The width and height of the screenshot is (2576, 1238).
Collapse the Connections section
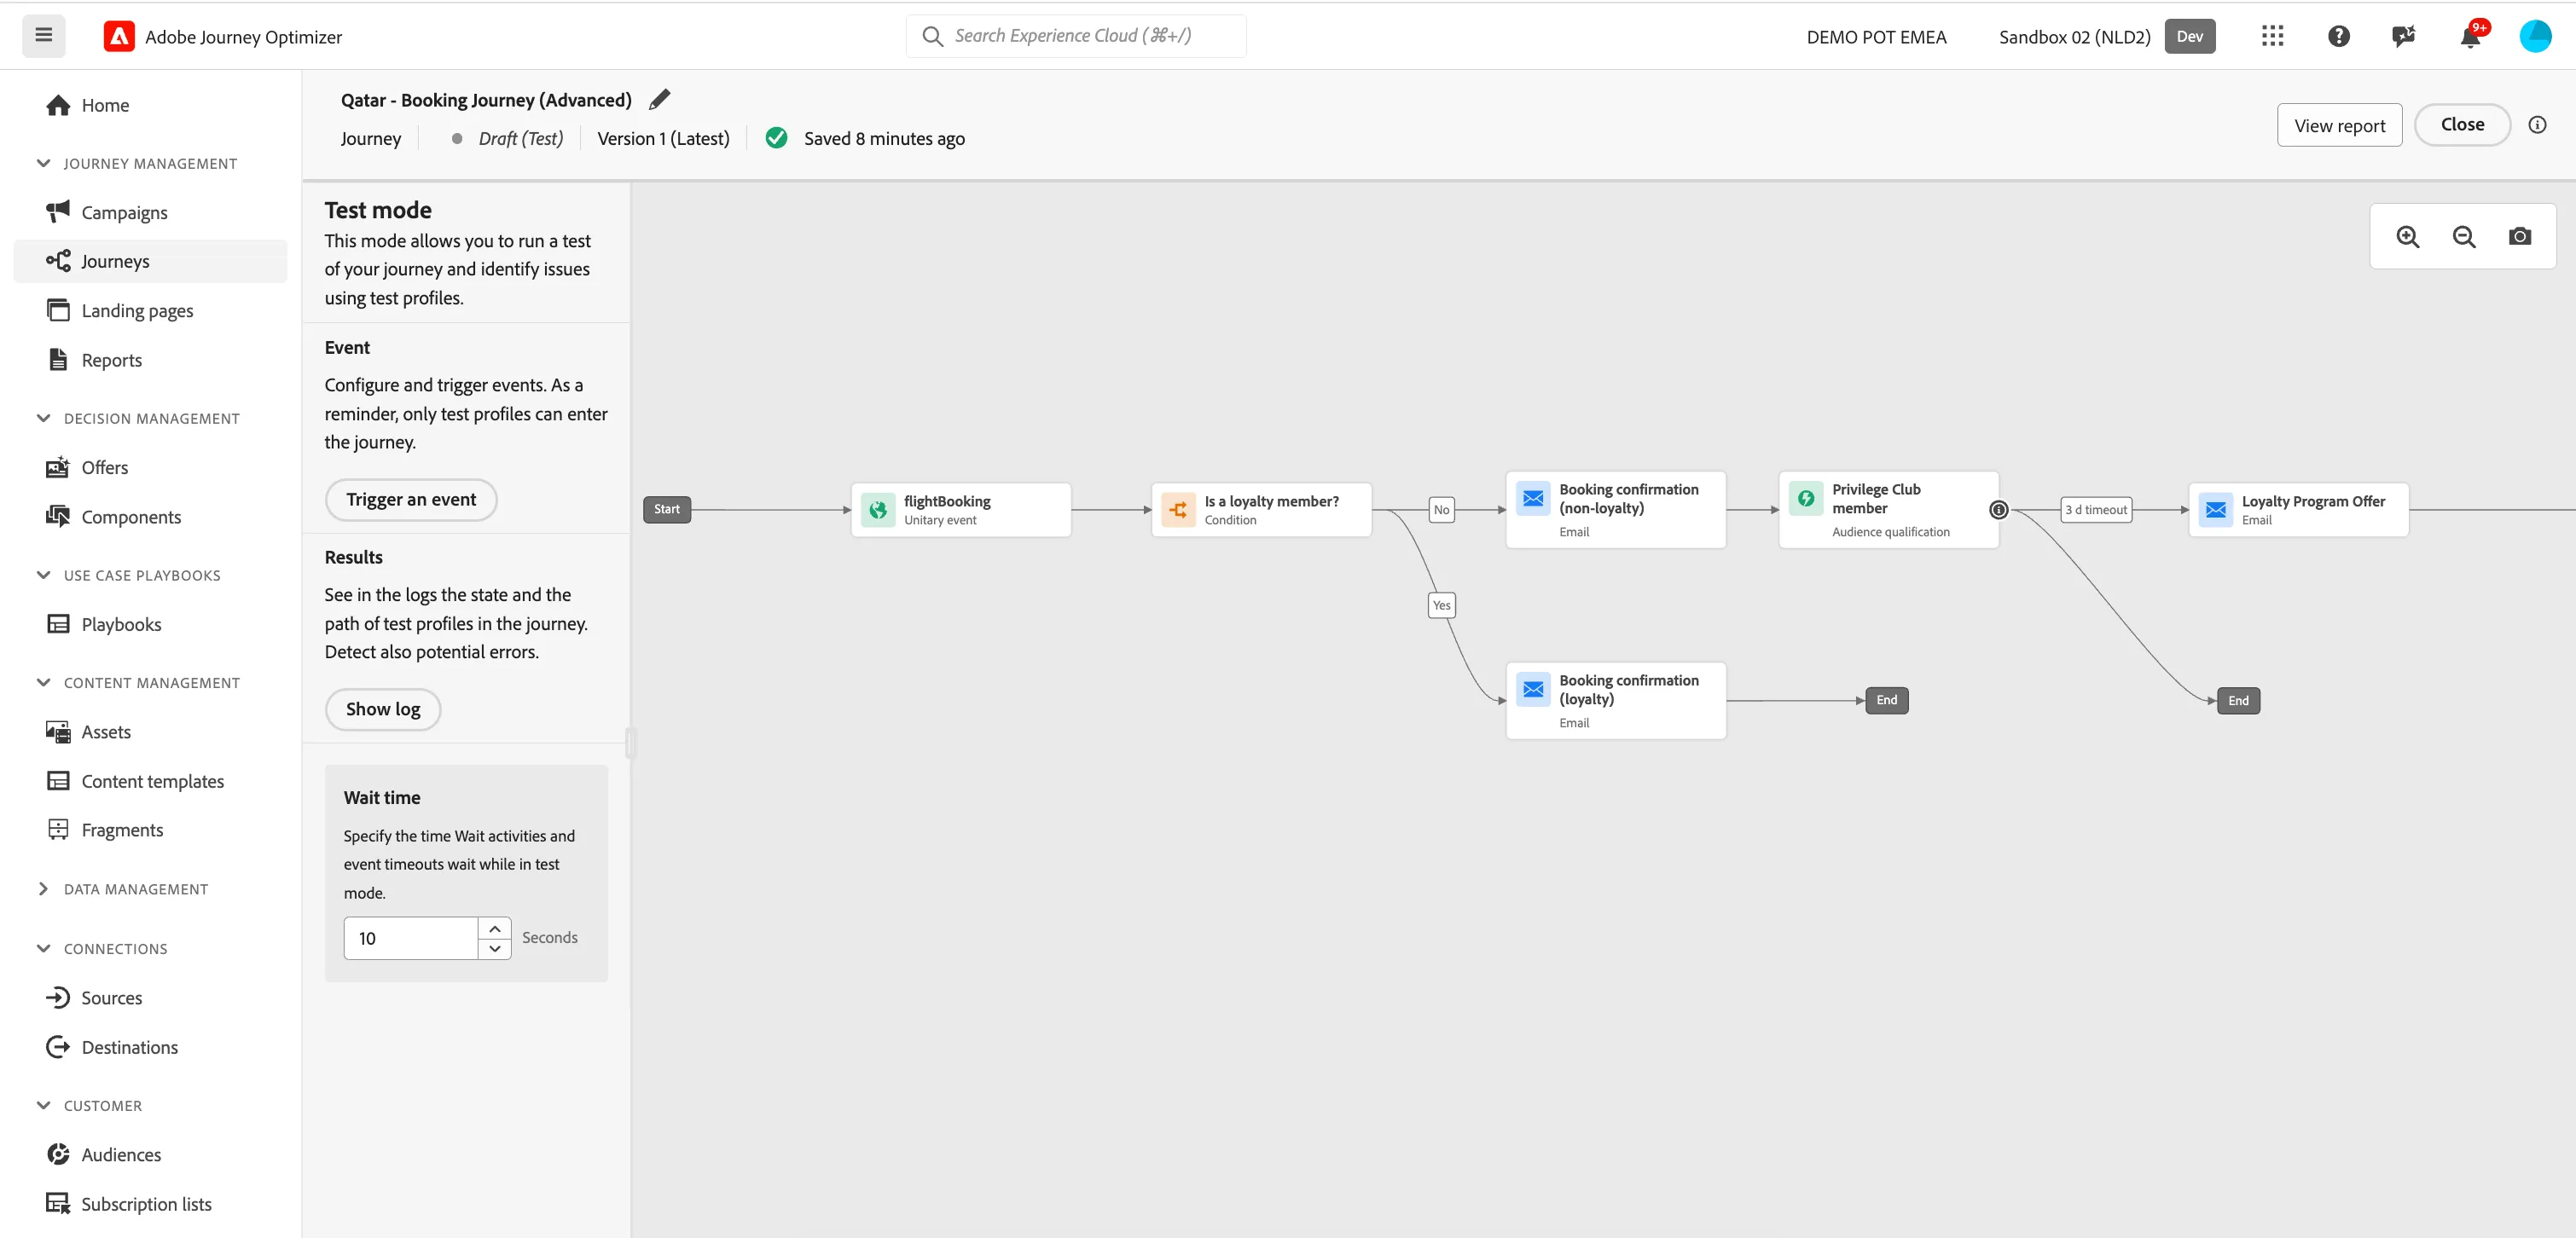pyautogui.click(x=43, y=948)
